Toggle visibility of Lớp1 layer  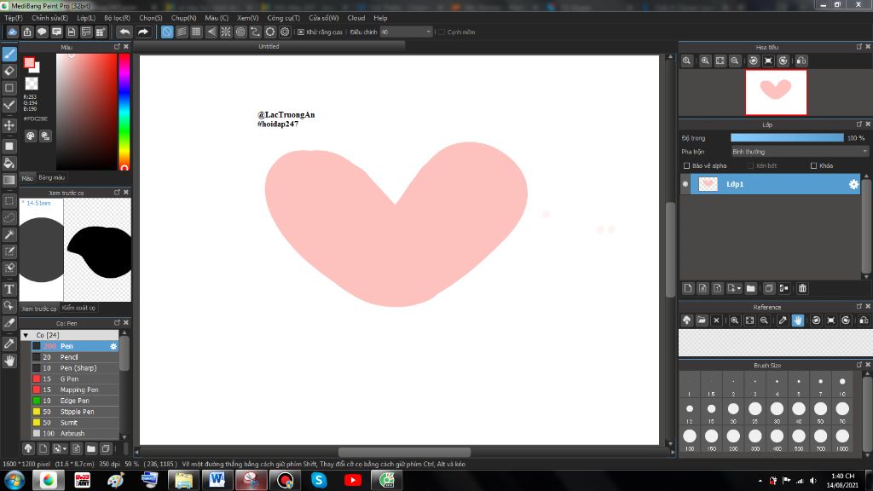click(685, 184)
